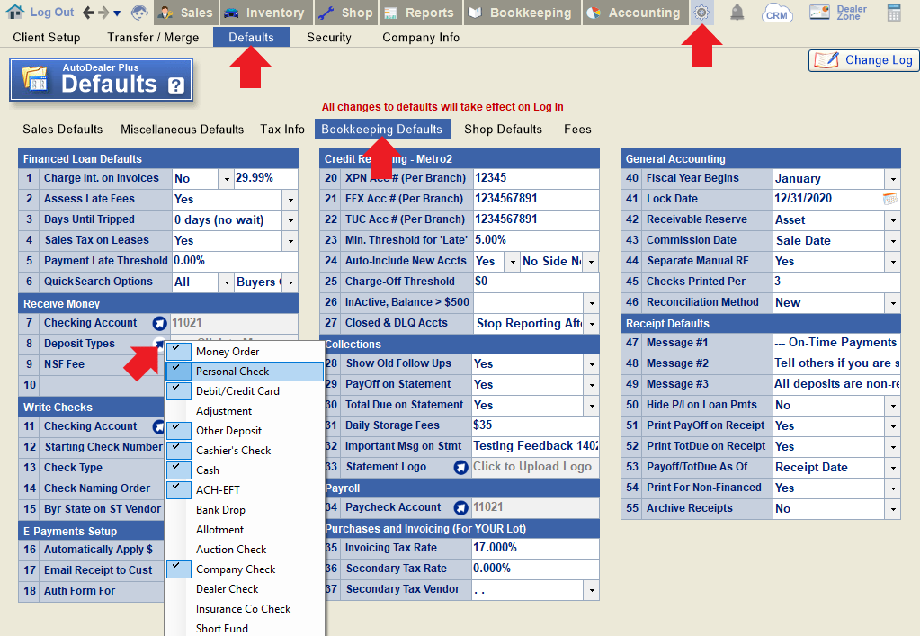Viewport: 920px width, 636px height.
Task: Click lookup icon for Paycheck Account
Action: point(461,507)
